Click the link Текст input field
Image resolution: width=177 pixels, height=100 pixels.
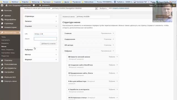point(45,39)
